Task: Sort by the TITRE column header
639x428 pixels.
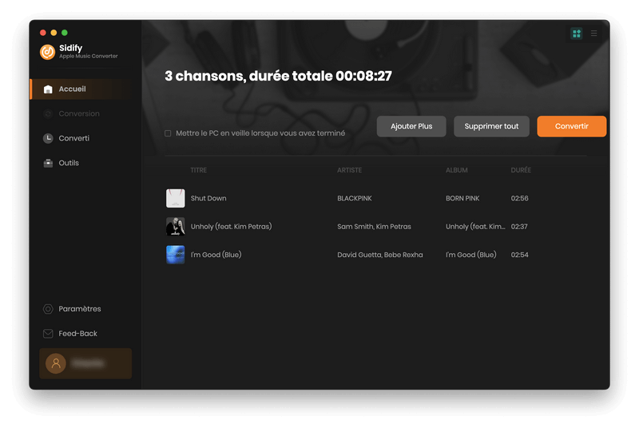Action: click(198, 170)
